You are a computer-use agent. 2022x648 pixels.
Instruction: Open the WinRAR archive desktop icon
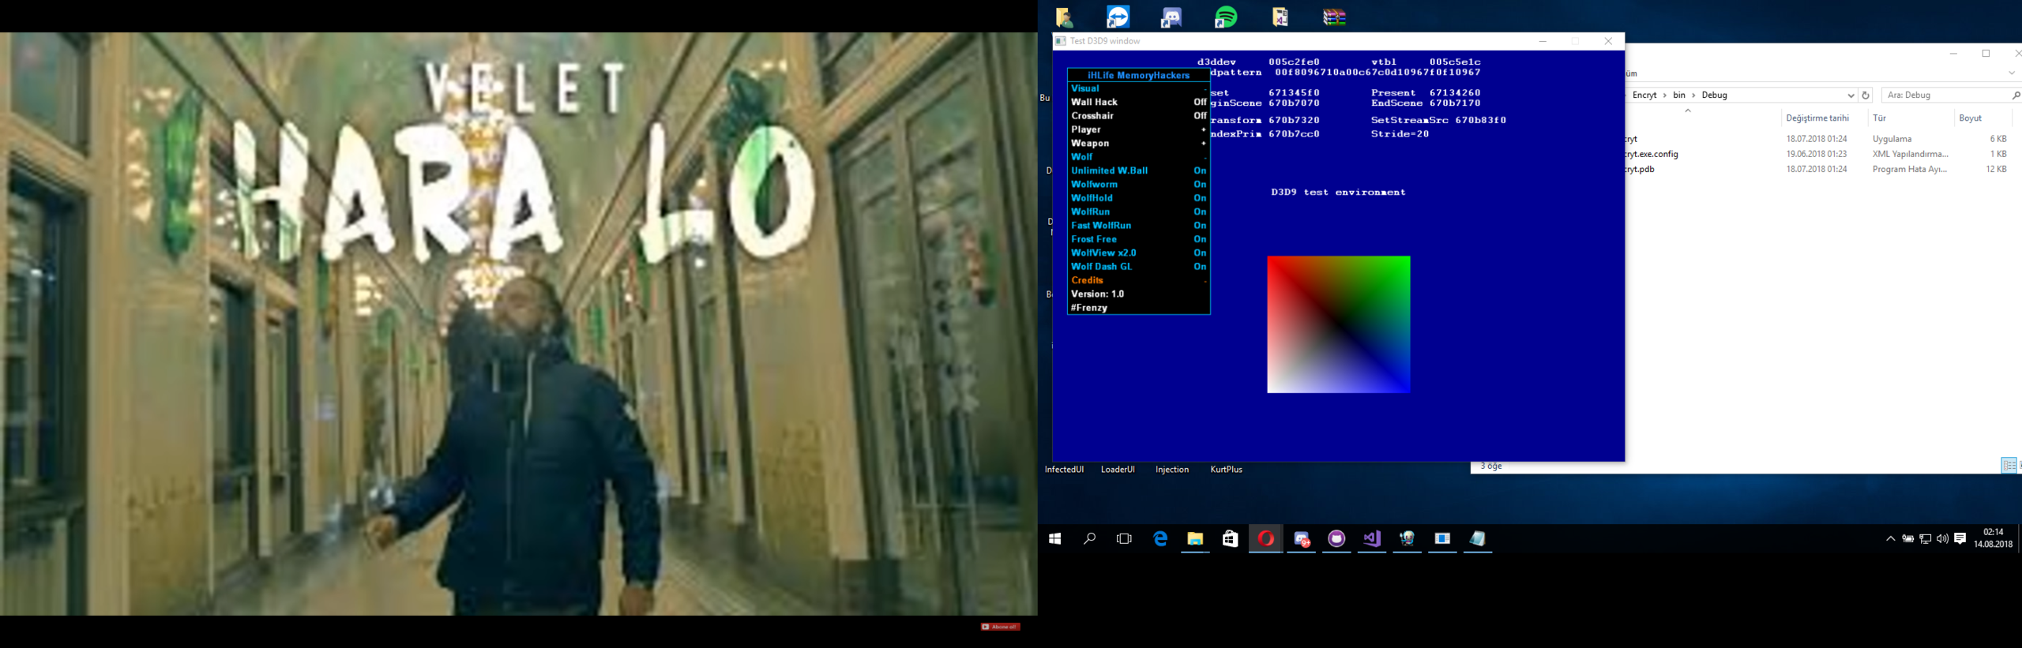click(x=1334, y=17)
